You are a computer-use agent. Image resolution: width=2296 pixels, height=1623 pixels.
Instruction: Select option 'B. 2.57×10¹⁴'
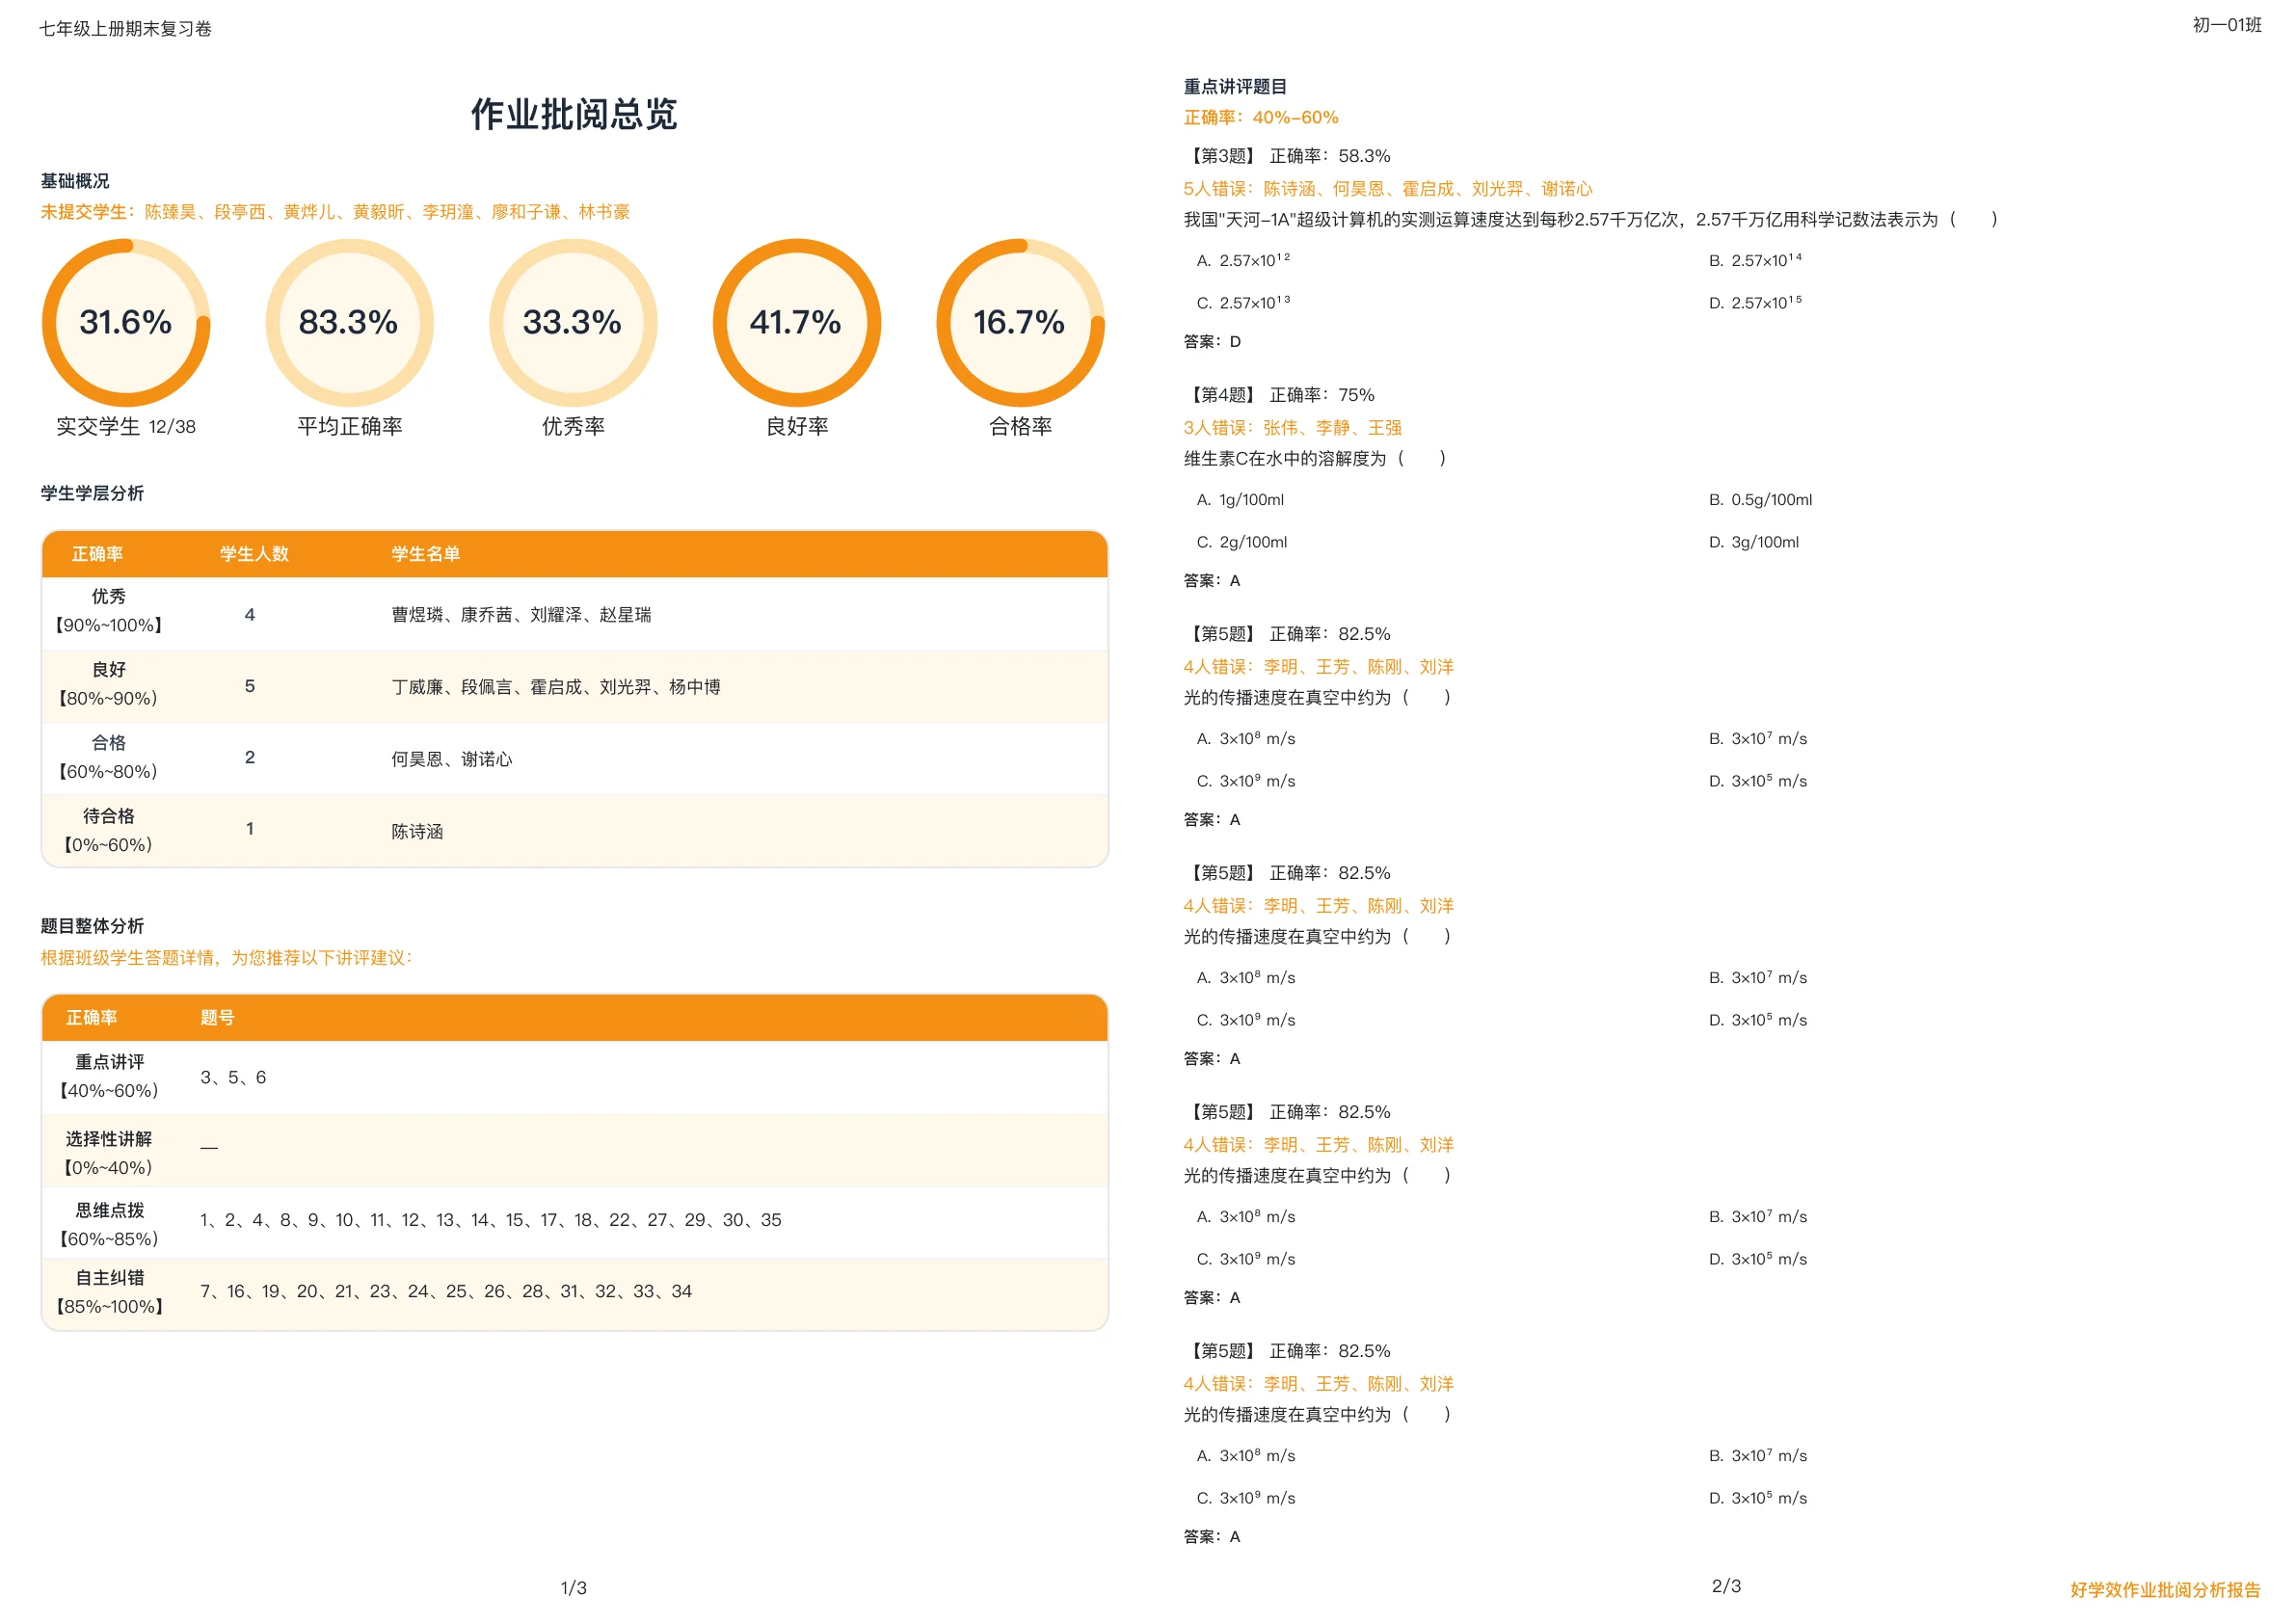(x=1755, y=260)
